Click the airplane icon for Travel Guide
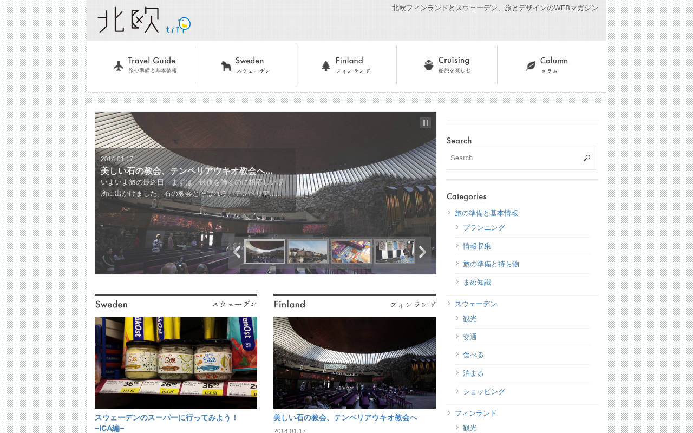 click(x=119, y=65)
